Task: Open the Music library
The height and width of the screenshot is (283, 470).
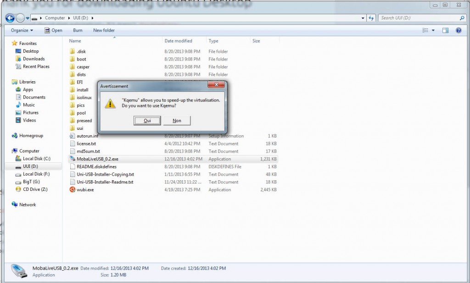Action: click(x=29, y=105)
